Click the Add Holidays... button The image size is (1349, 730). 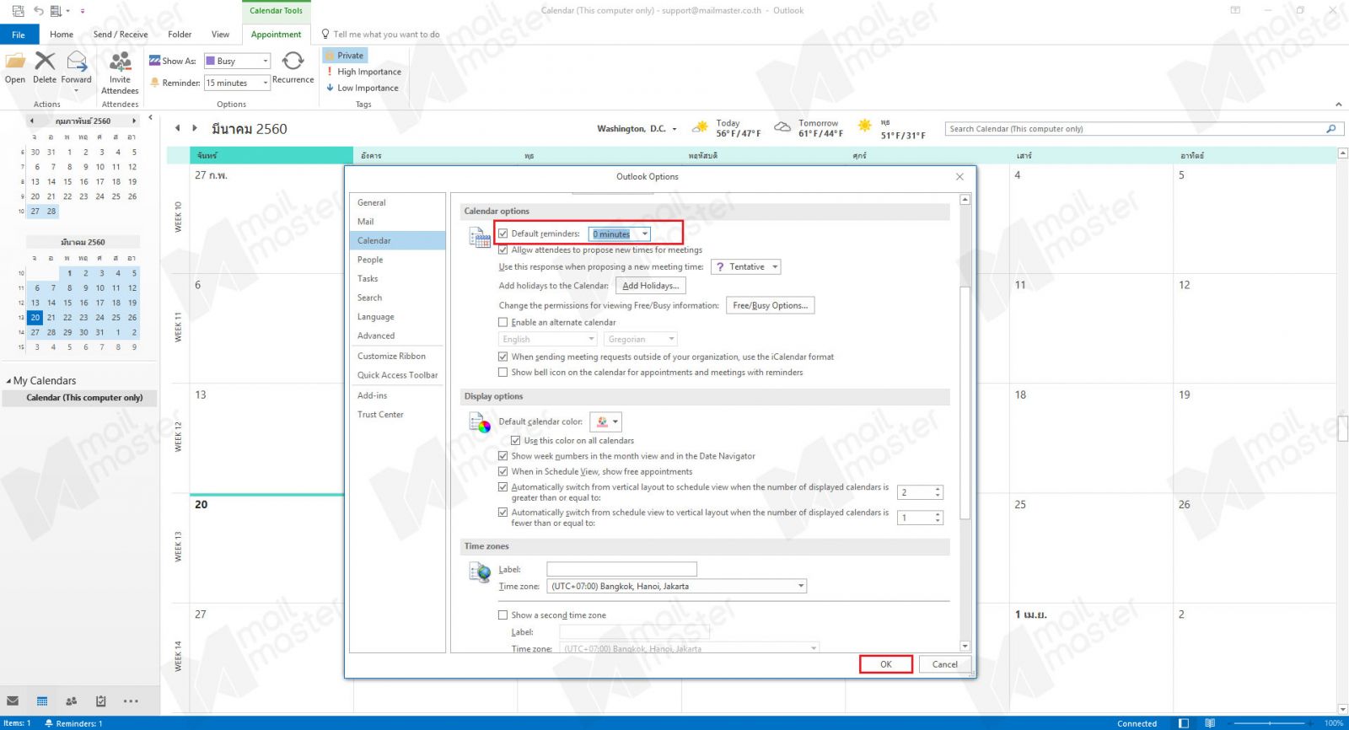tap(650, 286)
